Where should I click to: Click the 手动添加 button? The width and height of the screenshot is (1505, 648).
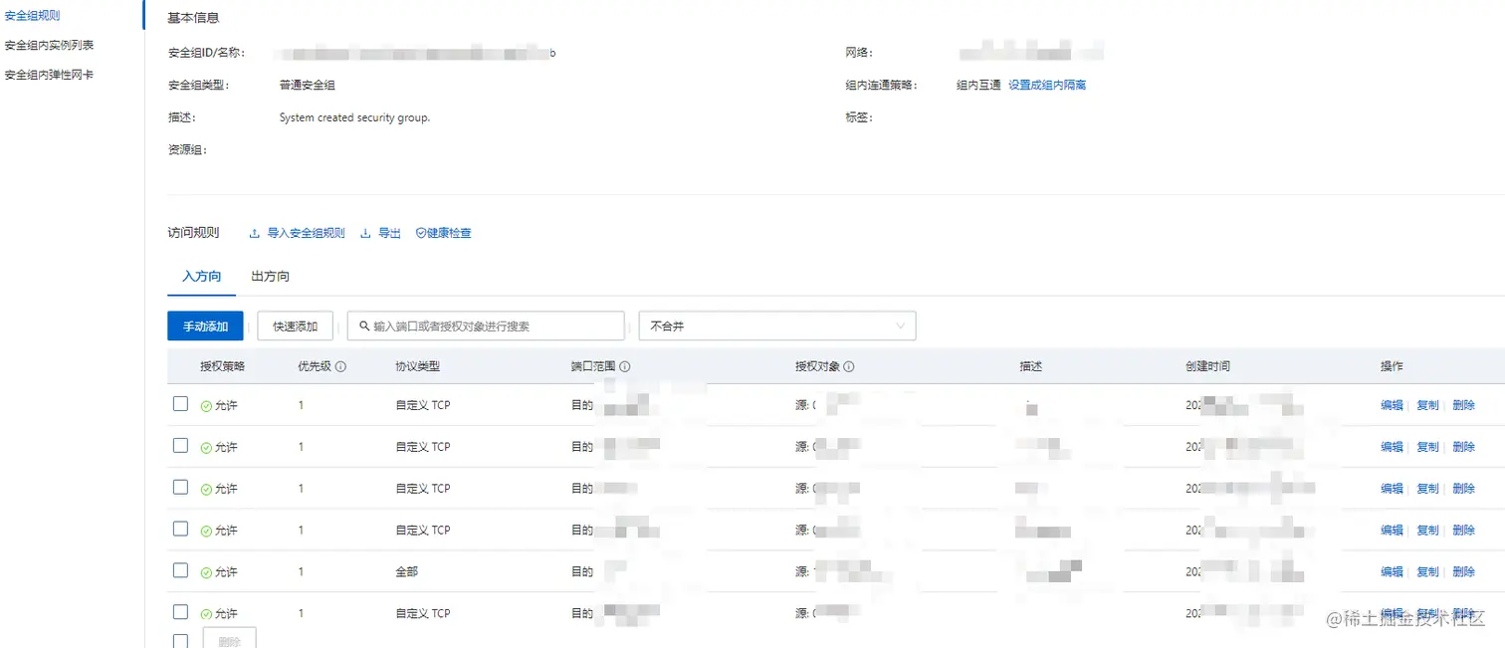click(205, 325)
